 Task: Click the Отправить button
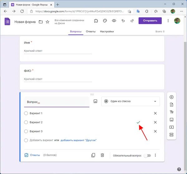click(x=150, y=21)
